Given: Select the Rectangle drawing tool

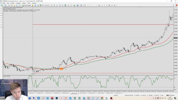Looking at the screenshot, I should [x=109, y=5].
